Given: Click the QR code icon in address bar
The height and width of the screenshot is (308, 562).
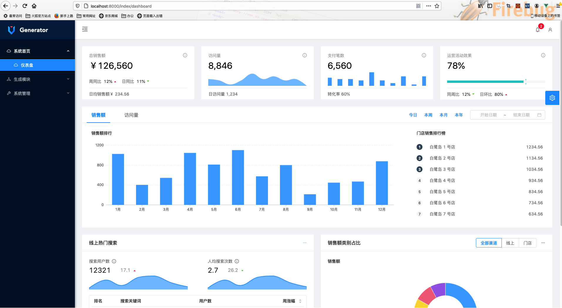Looking at the screenshot, I should click(418, 6).
